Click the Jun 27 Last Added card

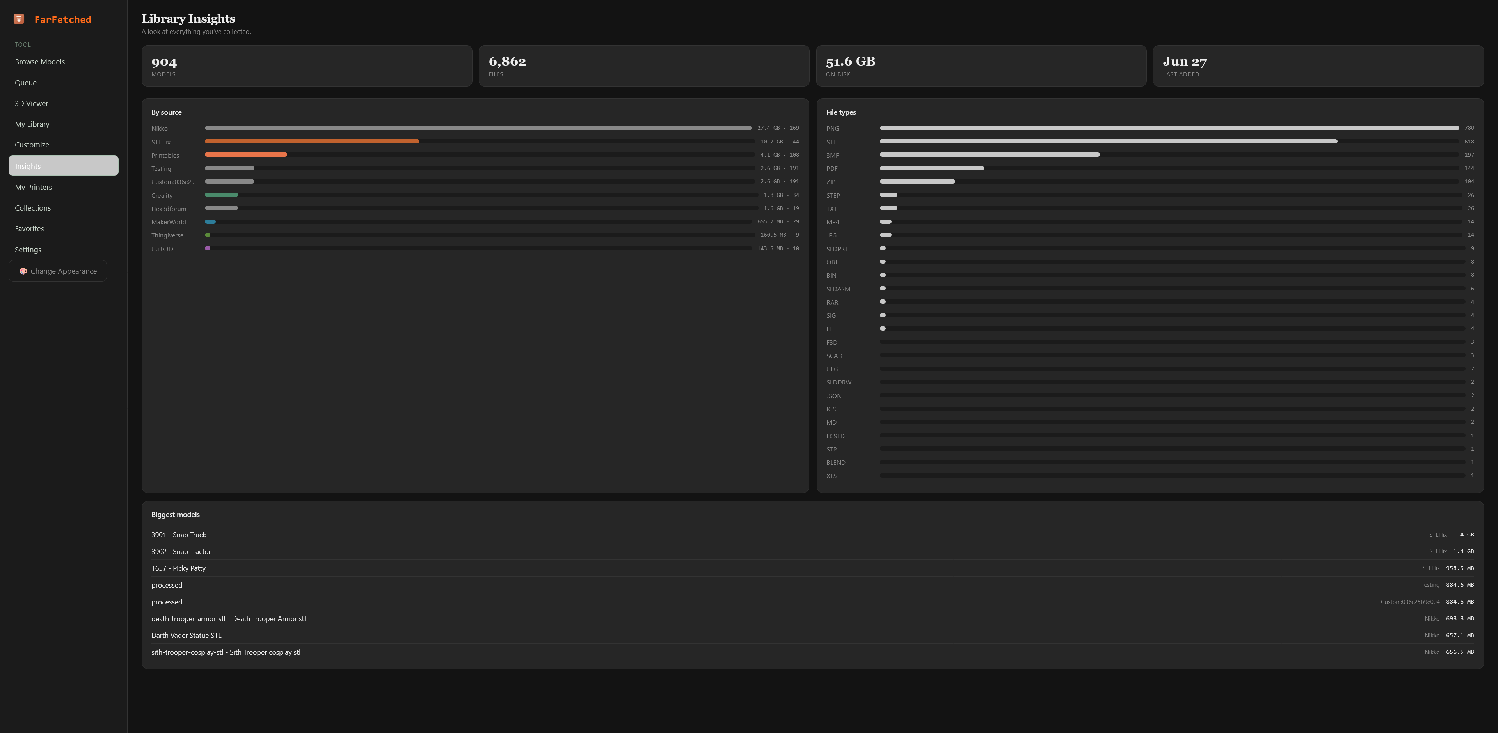(x=1318, y=66)
